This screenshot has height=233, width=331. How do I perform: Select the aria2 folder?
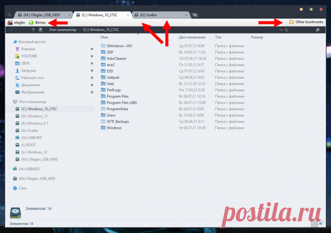point(108,65)
